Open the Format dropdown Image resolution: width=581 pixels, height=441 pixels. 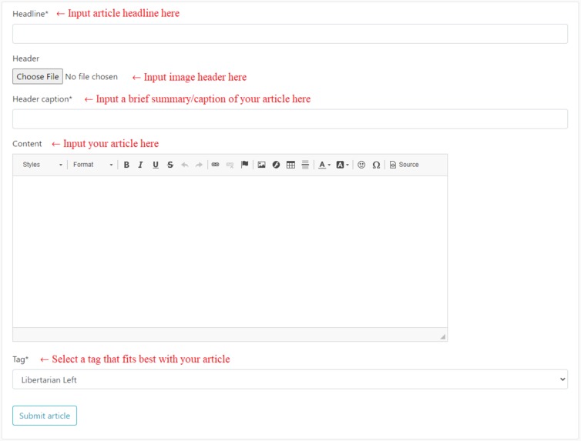pos(93,165)
